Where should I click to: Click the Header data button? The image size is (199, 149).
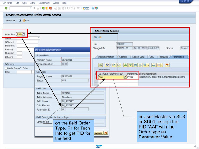(x=11, y=20)
